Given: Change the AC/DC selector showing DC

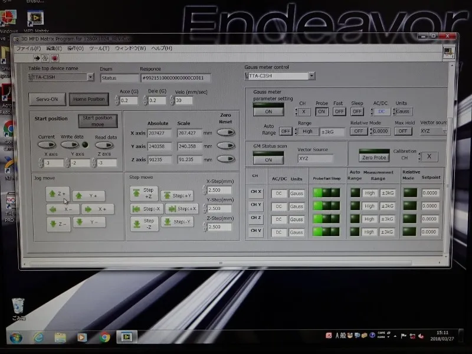Looking at the screenshot, I should pos(381,112).
